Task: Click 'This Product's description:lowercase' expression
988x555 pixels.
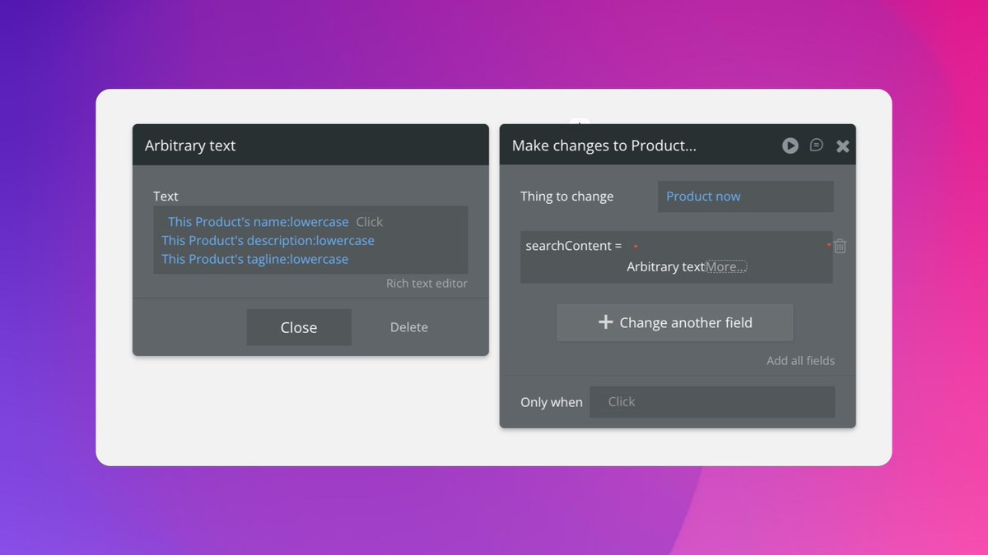Action: pyautogui.click(x=268, y=241)
